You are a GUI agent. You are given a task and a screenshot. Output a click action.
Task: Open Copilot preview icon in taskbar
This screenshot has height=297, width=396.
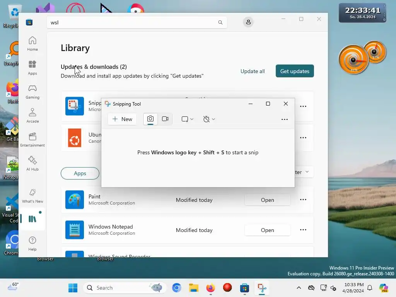coord(384,288)
